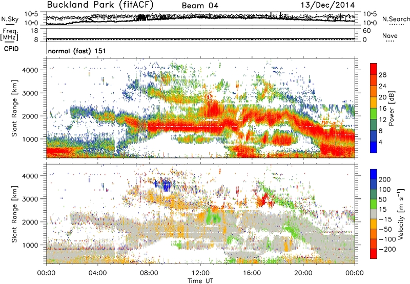Click the red negative-velocity patch near 17:00
Screen dimensions: 410x284
pos(264,200)
